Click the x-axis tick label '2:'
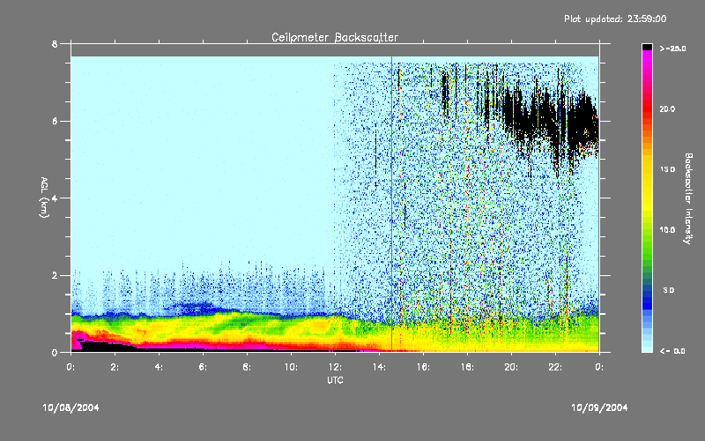 tap(115, 367)
